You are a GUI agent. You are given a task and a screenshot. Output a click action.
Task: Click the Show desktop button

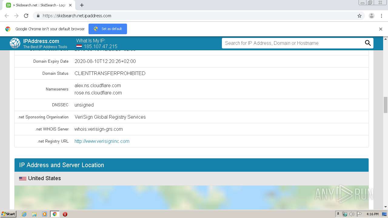click(384, 214)
